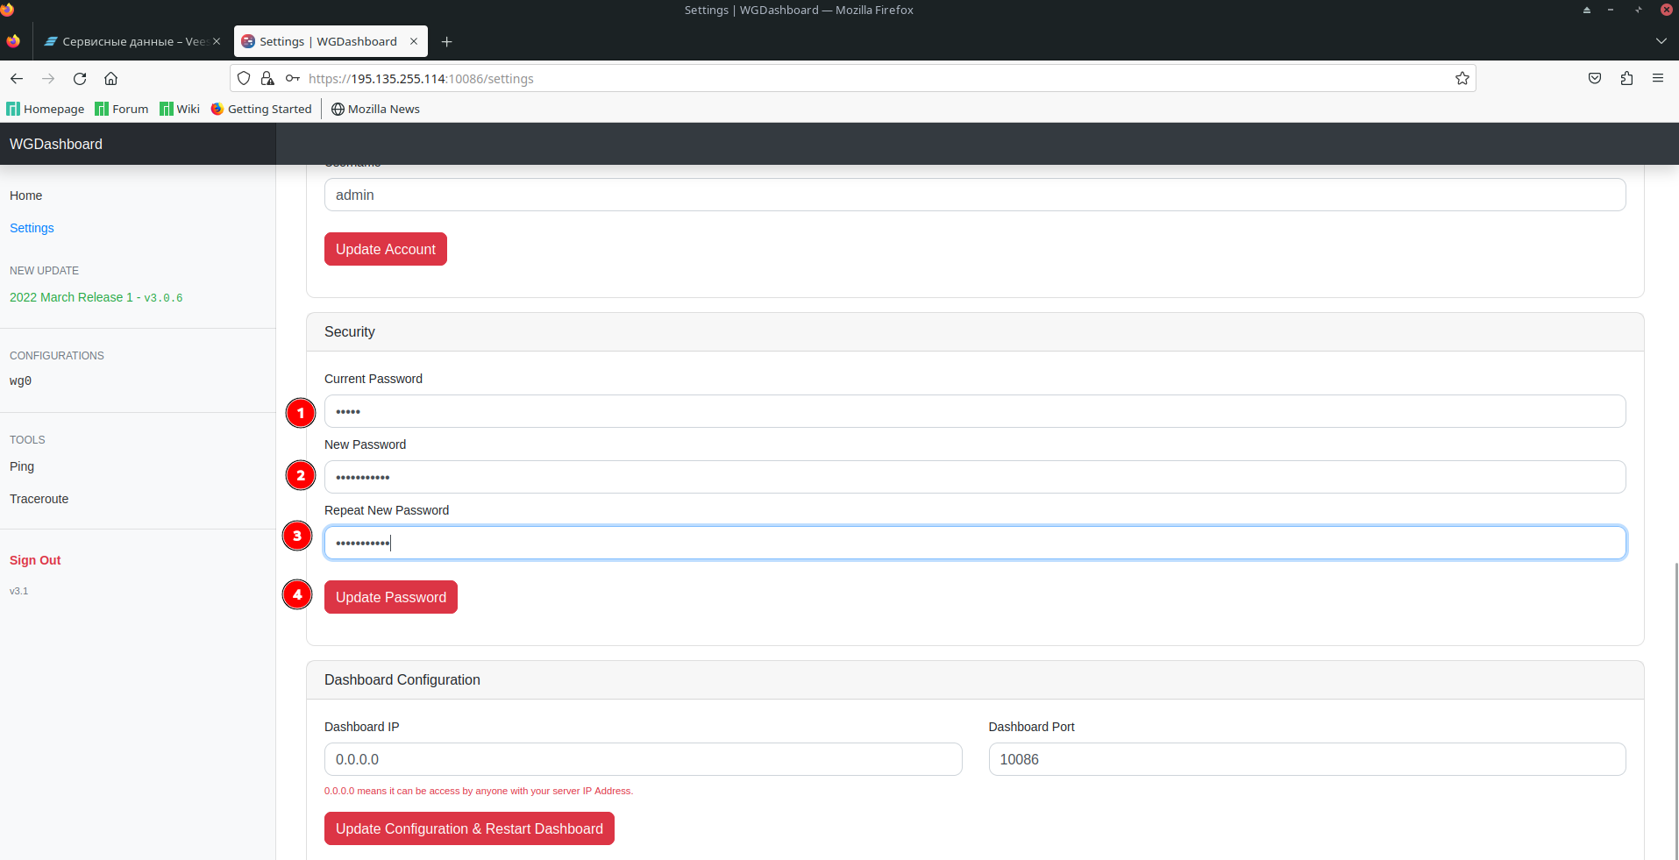This screenshot has height=860, width=1679.
Task: Focus the New Password field
Action: click(975, 477)
